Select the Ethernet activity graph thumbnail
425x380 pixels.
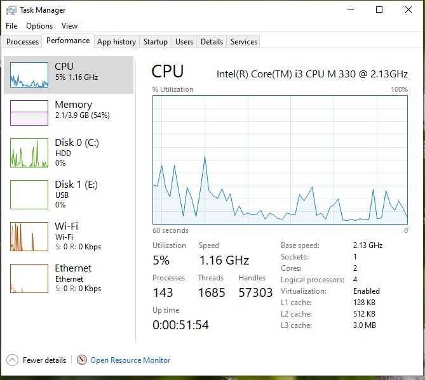coord(29,278)
